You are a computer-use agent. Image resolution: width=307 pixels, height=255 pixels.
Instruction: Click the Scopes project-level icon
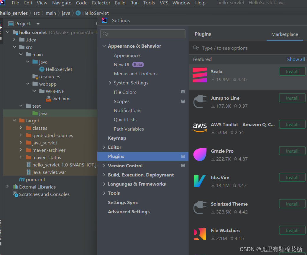pos(183,101)
